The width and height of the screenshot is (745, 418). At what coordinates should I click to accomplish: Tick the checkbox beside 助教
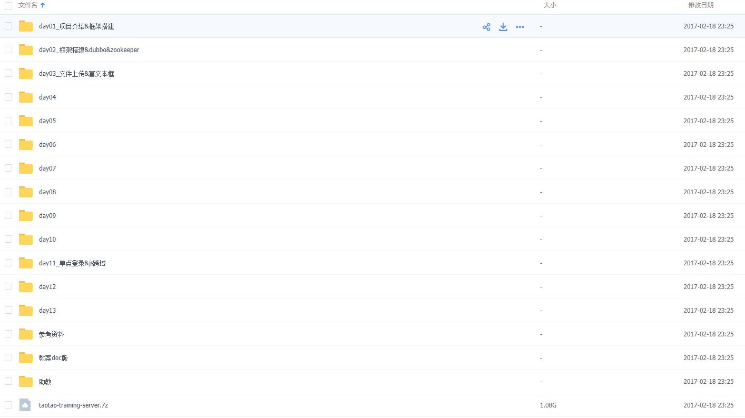(8, 381)
